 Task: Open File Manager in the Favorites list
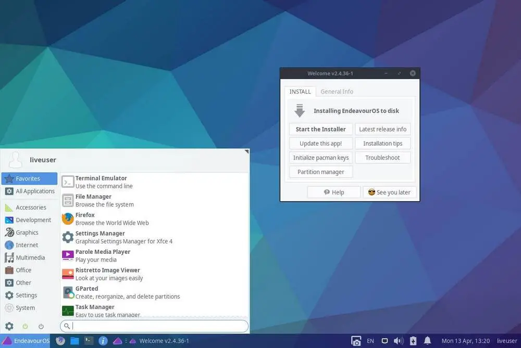click(155, 200)
